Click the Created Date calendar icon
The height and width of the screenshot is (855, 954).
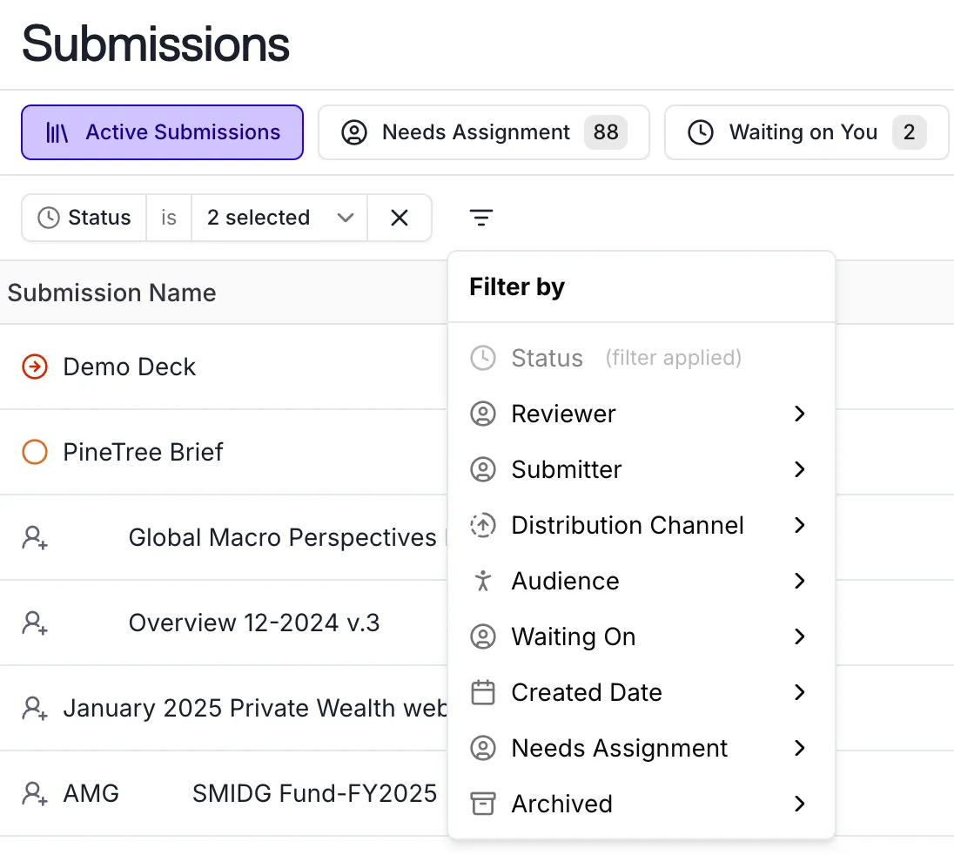coord(483,692)
